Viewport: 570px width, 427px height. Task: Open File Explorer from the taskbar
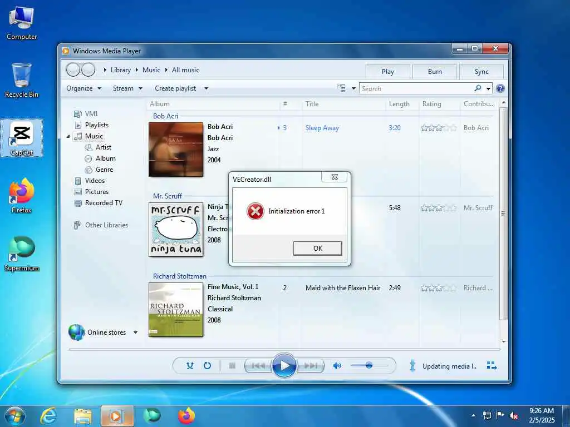click(83, 416)
